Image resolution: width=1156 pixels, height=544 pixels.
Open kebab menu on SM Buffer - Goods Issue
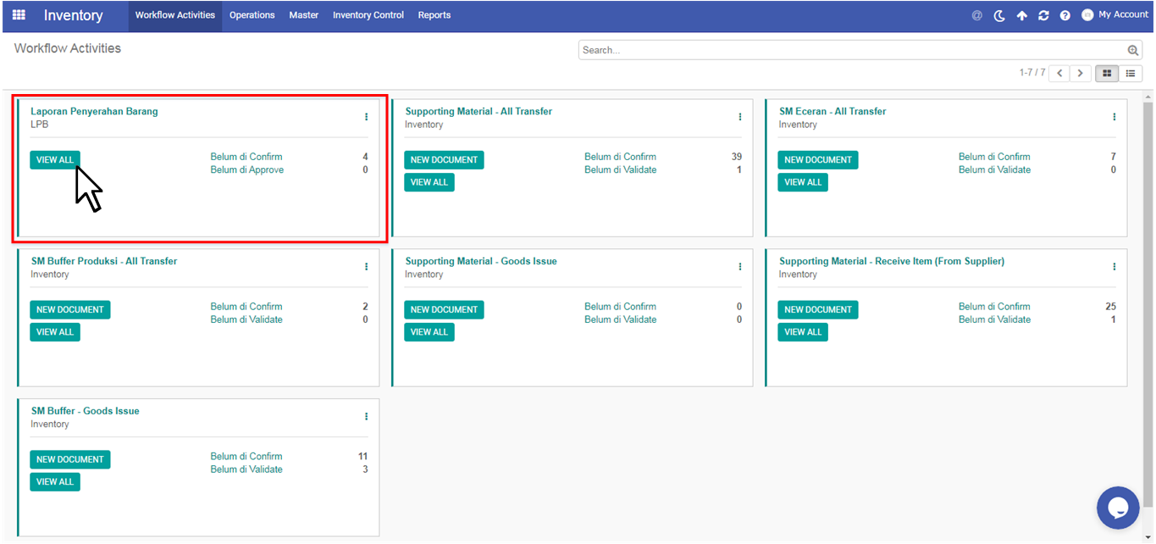click(x=366, y=417)
